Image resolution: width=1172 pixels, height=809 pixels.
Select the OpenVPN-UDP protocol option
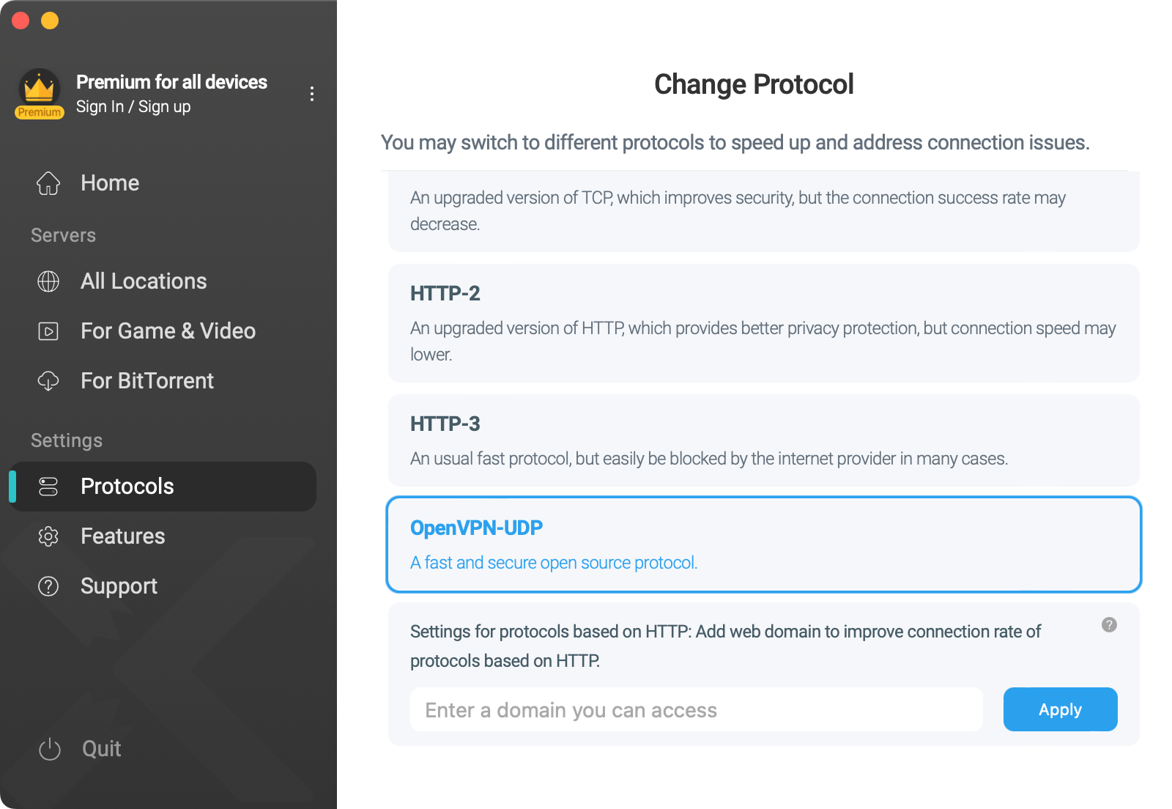click(x=763, y=544)
